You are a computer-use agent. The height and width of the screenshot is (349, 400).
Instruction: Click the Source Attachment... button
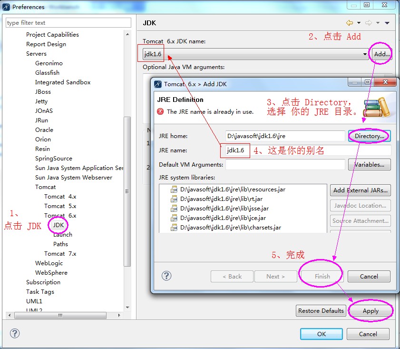[360, 221]
